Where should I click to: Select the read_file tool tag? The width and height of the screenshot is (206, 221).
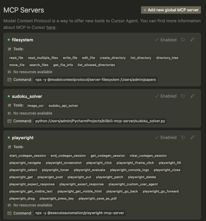pyautogui.click(x=16, y=58)
